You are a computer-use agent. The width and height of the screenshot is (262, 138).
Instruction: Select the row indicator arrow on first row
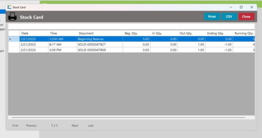point(10,39)
